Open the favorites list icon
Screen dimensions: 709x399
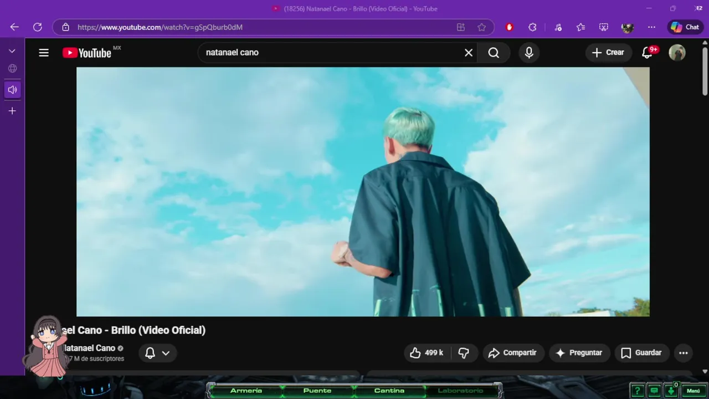580,27
